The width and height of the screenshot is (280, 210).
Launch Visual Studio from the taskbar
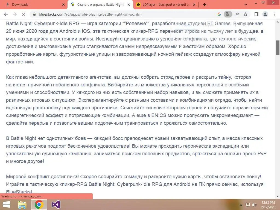click(56, 205)
